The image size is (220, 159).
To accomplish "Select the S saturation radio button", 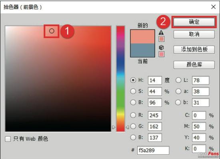I will (133, 91).
